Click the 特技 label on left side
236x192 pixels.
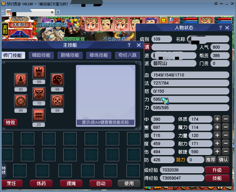[x=4, y=170]
